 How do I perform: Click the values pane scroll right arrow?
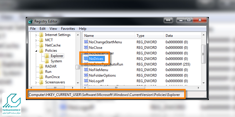coord(199,88)
